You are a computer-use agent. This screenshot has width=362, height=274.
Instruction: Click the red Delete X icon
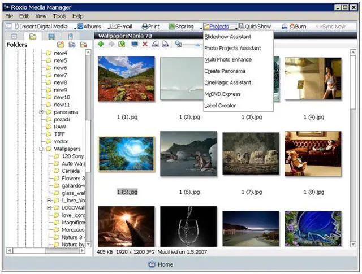click(145, 44)
